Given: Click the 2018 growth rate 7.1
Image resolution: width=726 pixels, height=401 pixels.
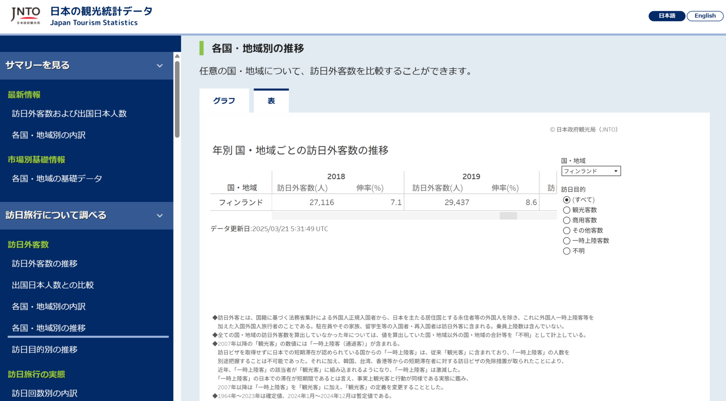Looking at the screenshot, I should click(396, 202).
